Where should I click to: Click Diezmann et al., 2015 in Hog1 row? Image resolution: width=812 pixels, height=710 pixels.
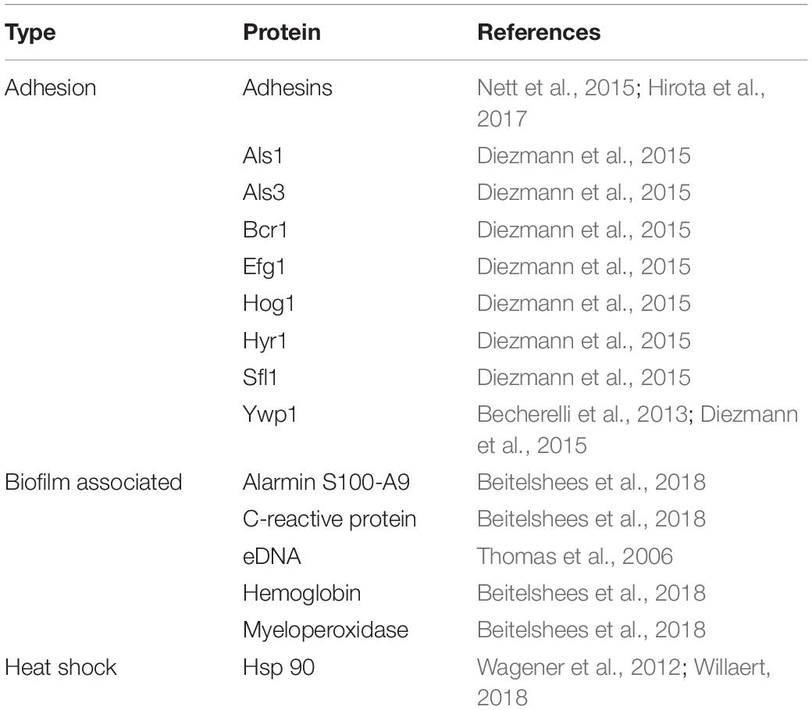tap(584, 303)
